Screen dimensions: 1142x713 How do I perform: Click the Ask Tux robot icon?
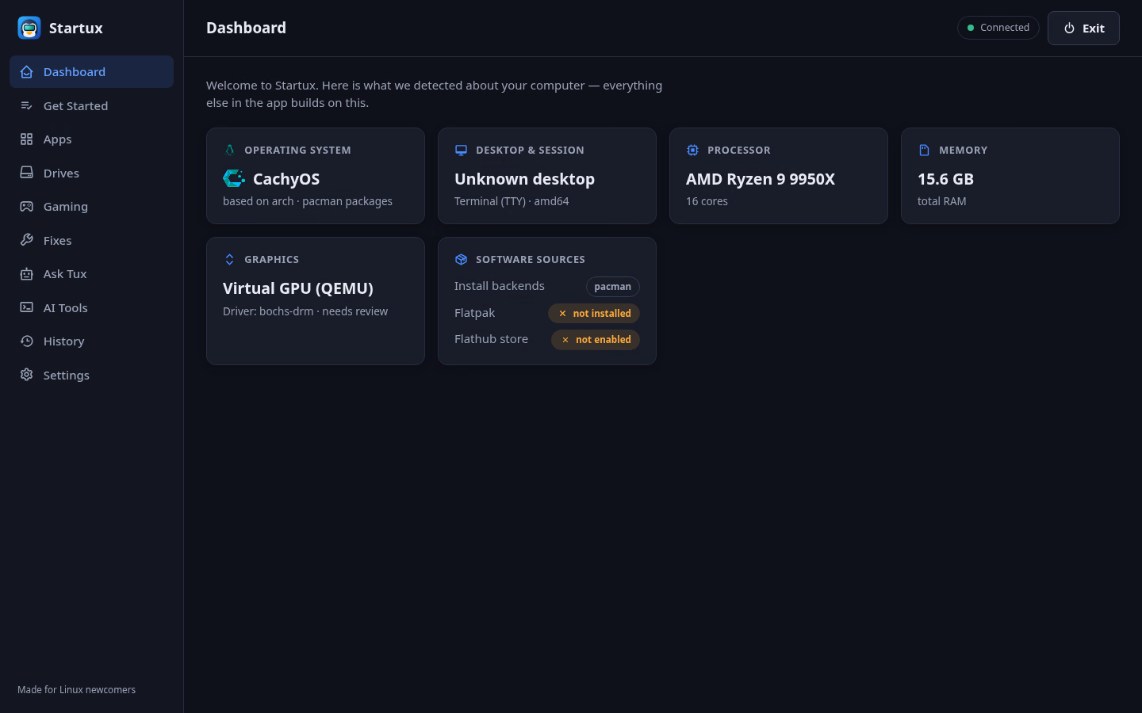point(27,274)
